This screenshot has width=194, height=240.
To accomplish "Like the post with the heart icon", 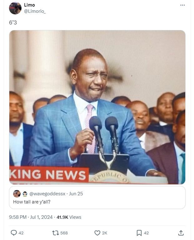I will coord(97,233).
